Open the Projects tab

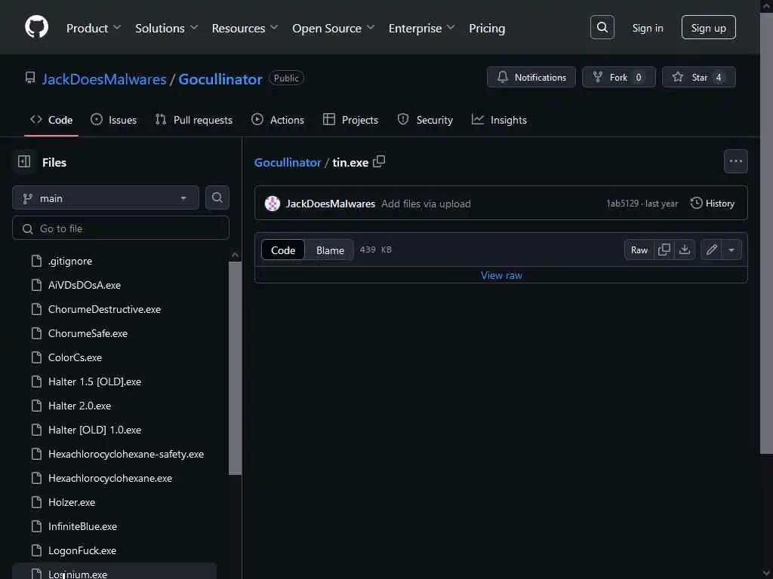(x=350, y=120)
